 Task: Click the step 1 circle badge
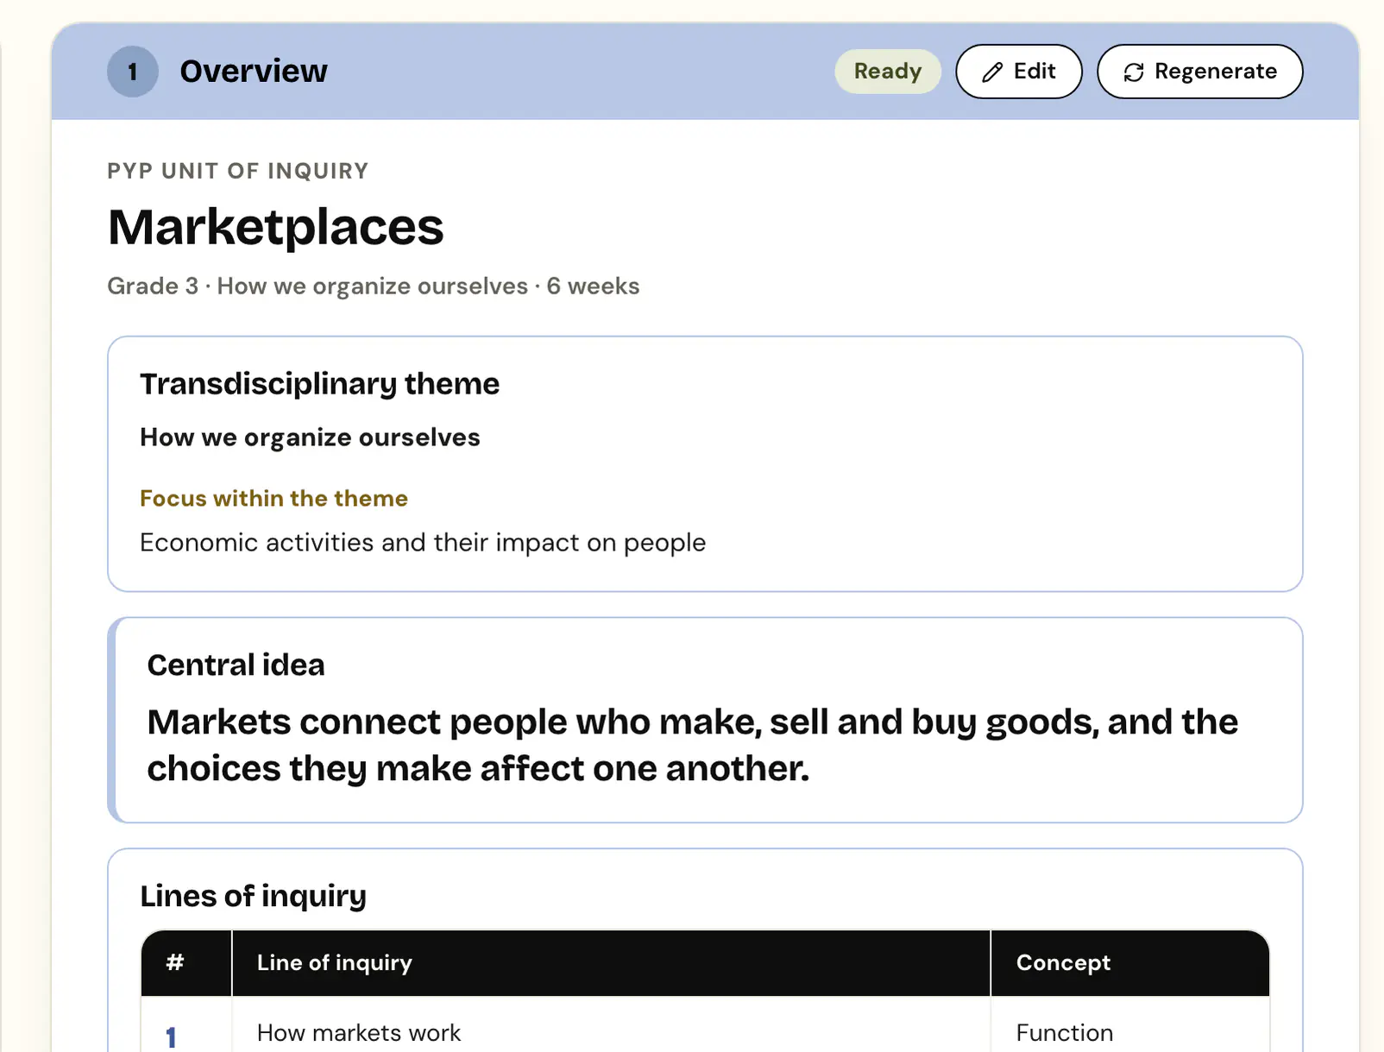(x=133, y=72)
